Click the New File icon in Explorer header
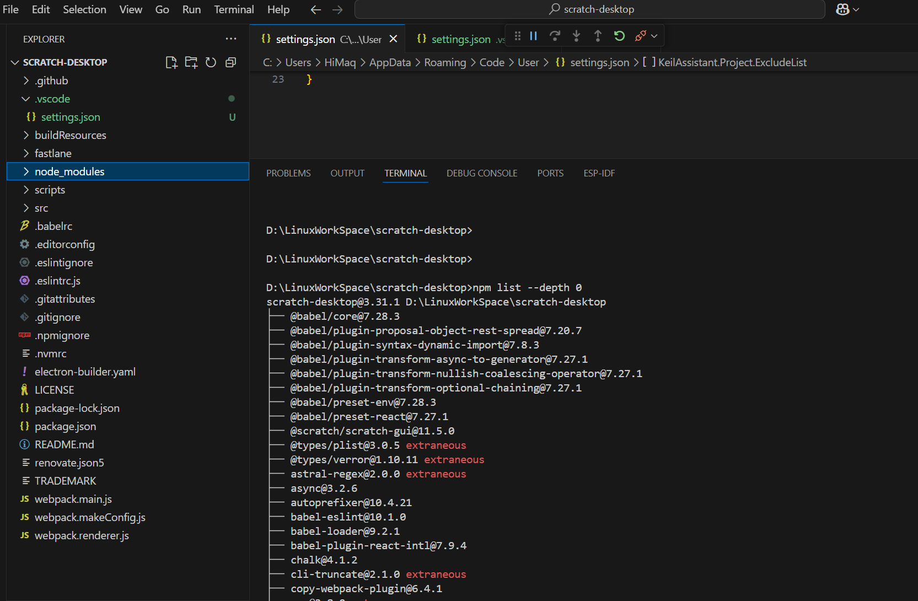The width and height of the screenshot is (918, 601). 171,62
